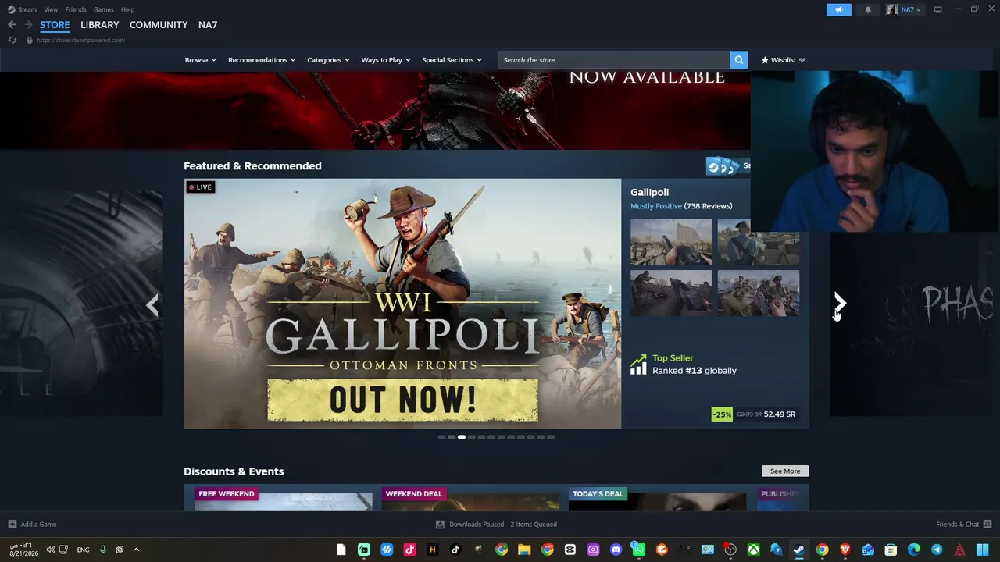The height and width of the screenshot is (562, 1000).
Task: Open Steam from the Windows taskbar
Action: (x=798, y=550)
